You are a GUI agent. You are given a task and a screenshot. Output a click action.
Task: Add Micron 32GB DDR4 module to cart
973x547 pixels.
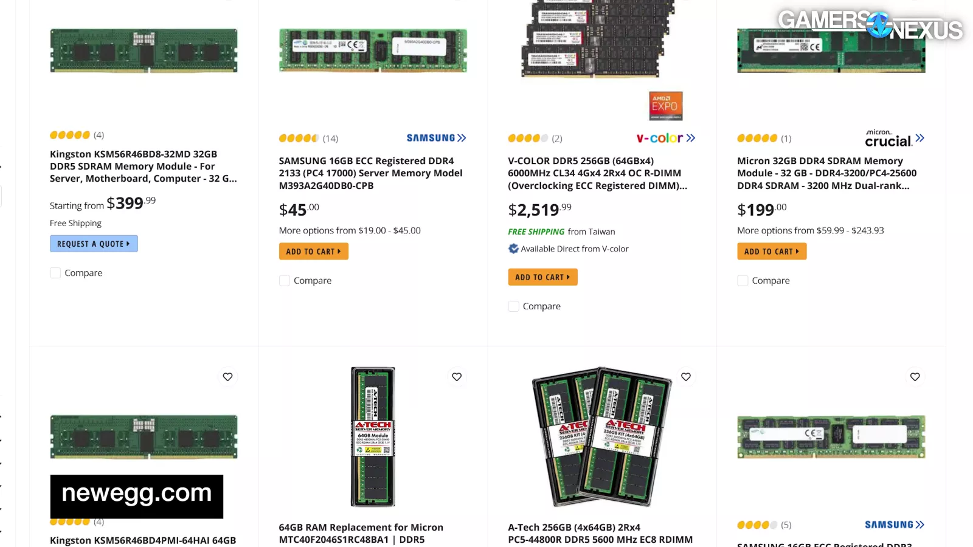coord(772,252)
